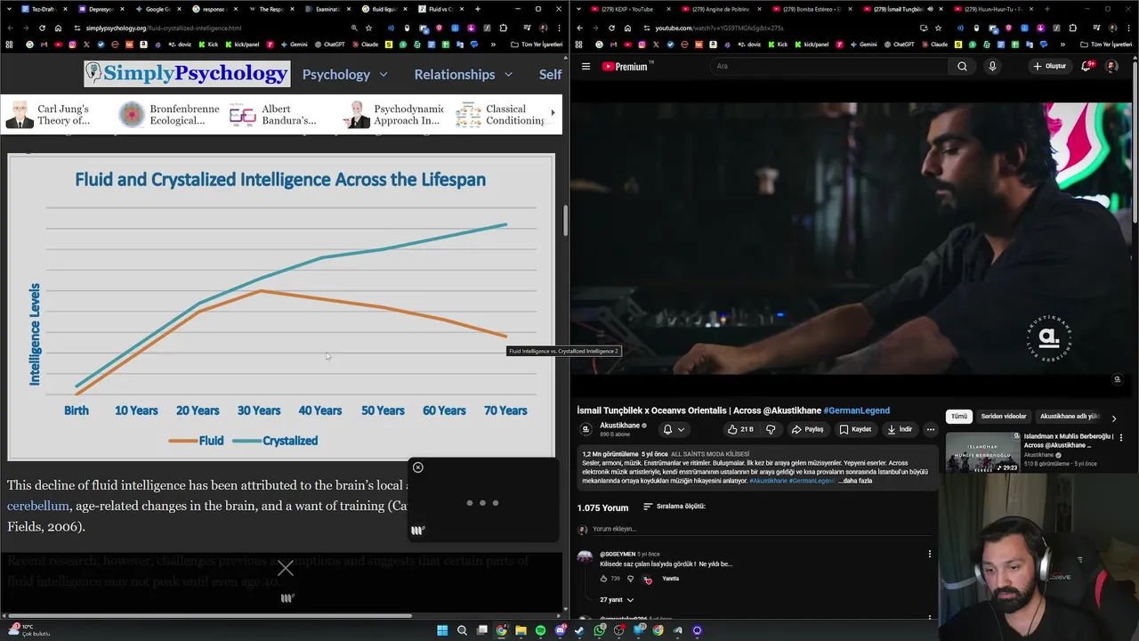1139x641 pixels.
Task: Expand description with ...daha fazla
Action: pos(856,481)
